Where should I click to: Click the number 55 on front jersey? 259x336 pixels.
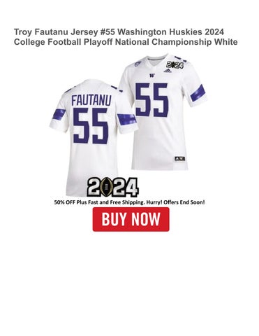tap(151, 100)
